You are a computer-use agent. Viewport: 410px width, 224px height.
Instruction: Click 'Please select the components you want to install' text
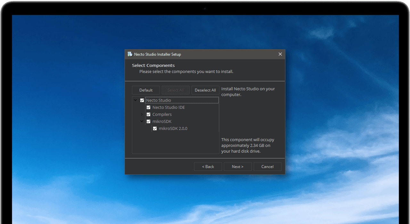[186, 71]
